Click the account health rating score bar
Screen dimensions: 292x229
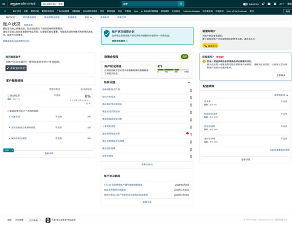click(173, 70)
